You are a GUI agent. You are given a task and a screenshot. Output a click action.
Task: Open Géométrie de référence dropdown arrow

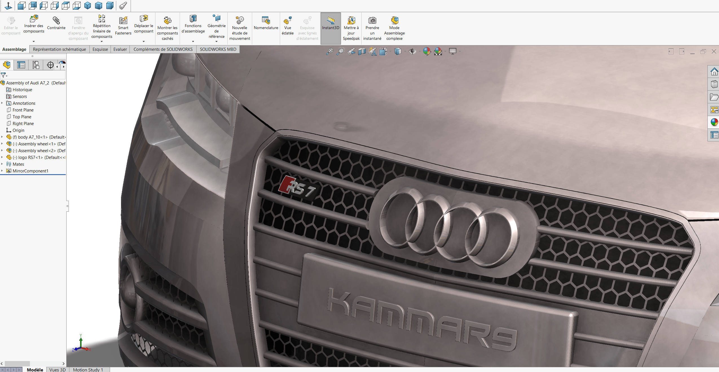click(216, 41)
